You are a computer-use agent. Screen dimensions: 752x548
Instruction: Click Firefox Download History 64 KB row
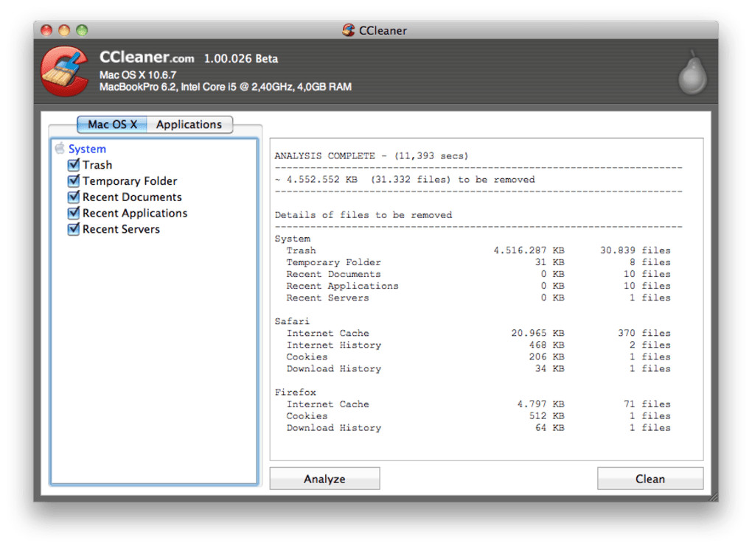[x=478, y=428]
